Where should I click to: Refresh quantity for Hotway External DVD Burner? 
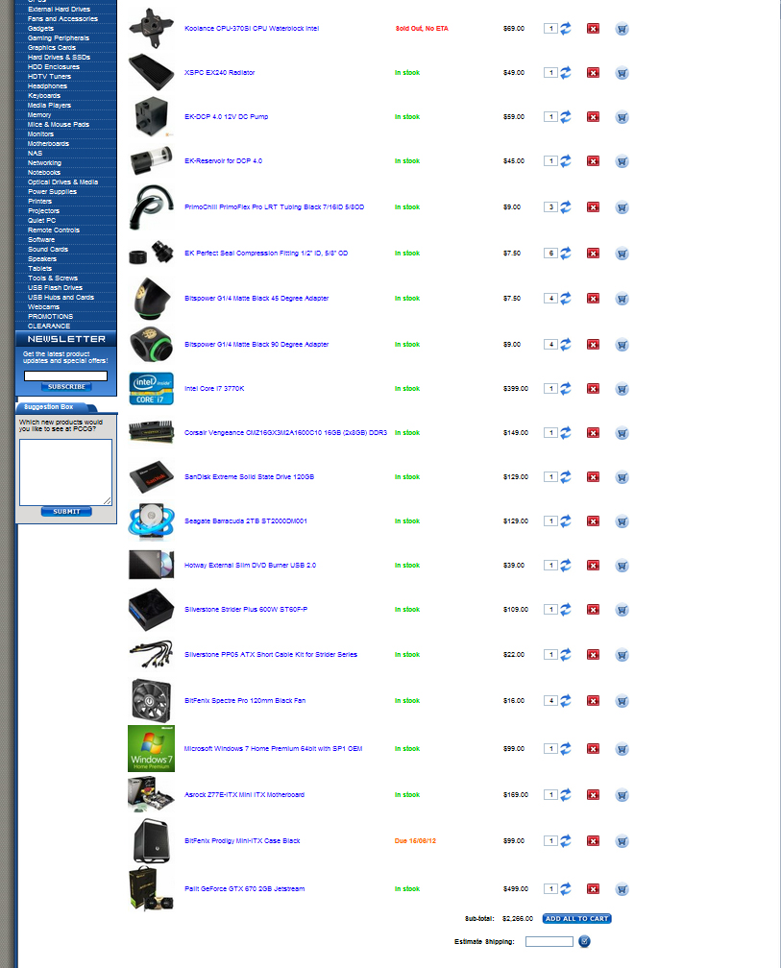point(566,565)
